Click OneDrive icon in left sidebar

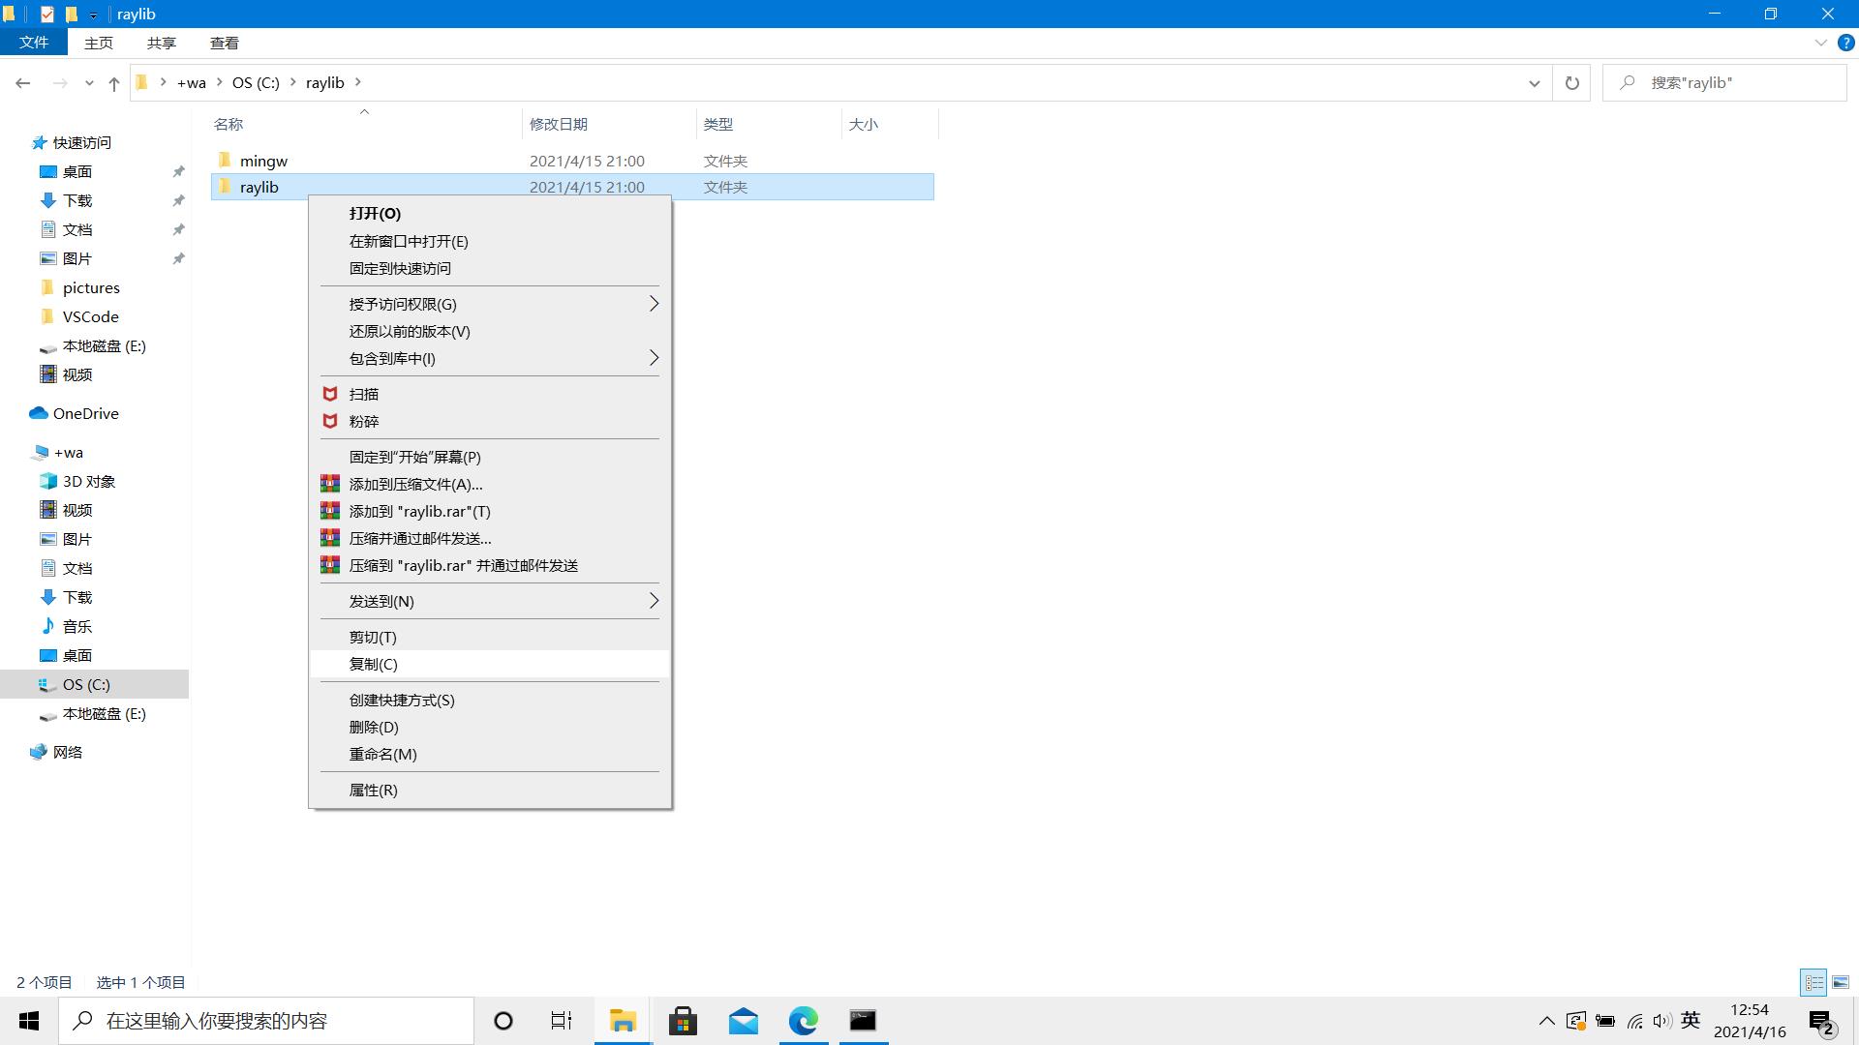click(x=40, y=412)
